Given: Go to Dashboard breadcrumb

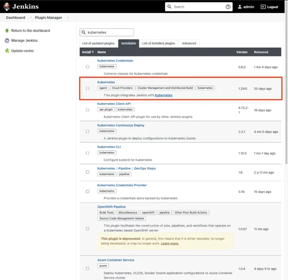Looking at the screenshot, I should click(16, 17).
